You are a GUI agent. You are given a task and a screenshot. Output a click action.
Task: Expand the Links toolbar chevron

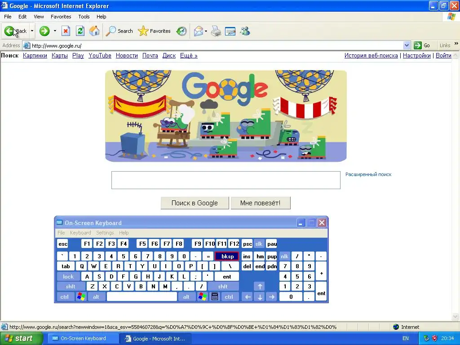(456, 44)
